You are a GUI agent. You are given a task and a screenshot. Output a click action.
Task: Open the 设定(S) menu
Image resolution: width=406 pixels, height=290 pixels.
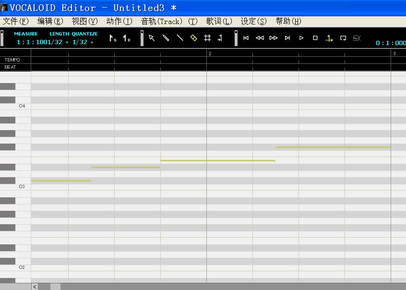253,21
